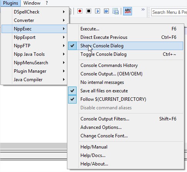Expand the NppMenuSearch submenu
Screen dimensions: 187x172
pyautogui.click(x=34, y=63)
